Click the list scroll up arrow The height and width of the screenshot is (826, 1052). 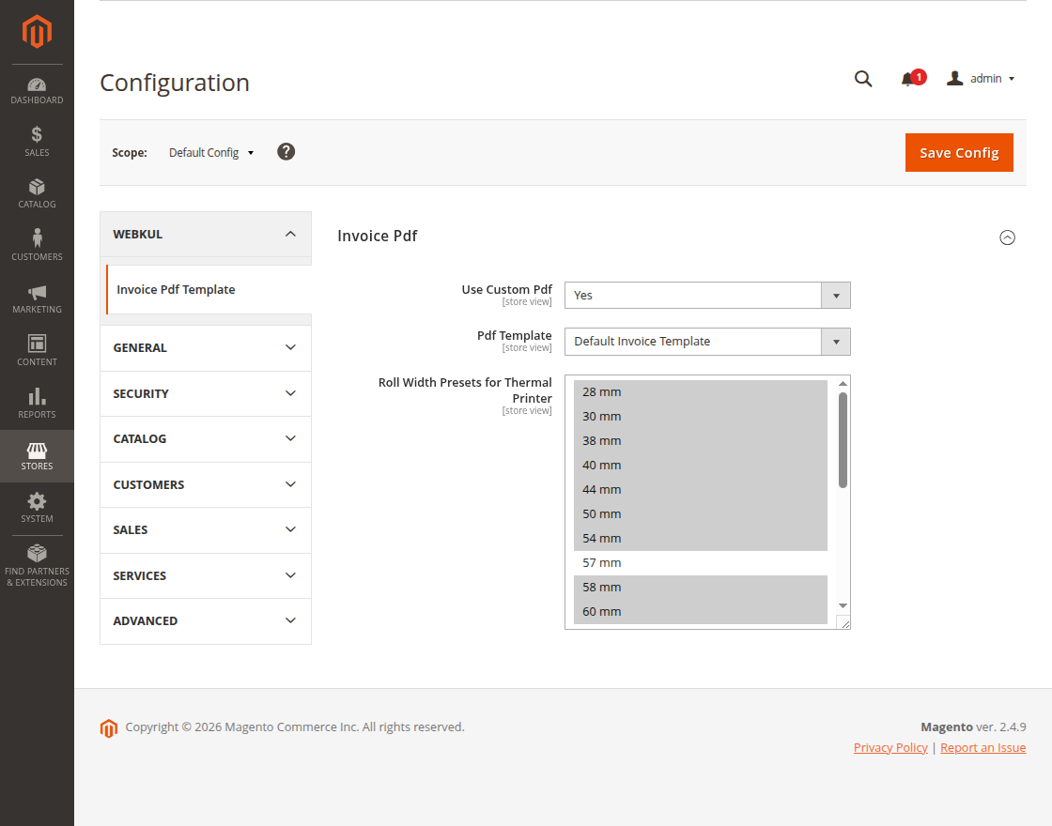tap(843, 384)
